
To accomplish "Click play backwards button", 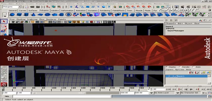I will [x=186, y=89].
